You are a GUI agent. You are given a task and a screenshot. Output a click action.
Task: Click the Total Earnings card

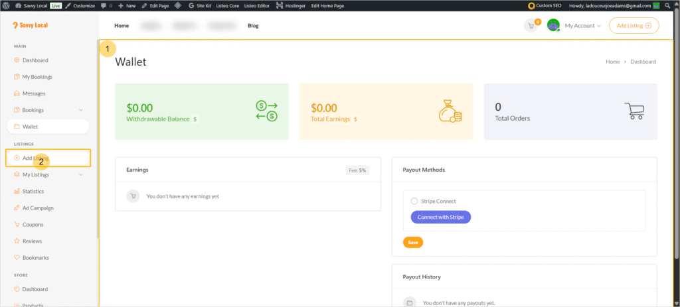(386, 111)
